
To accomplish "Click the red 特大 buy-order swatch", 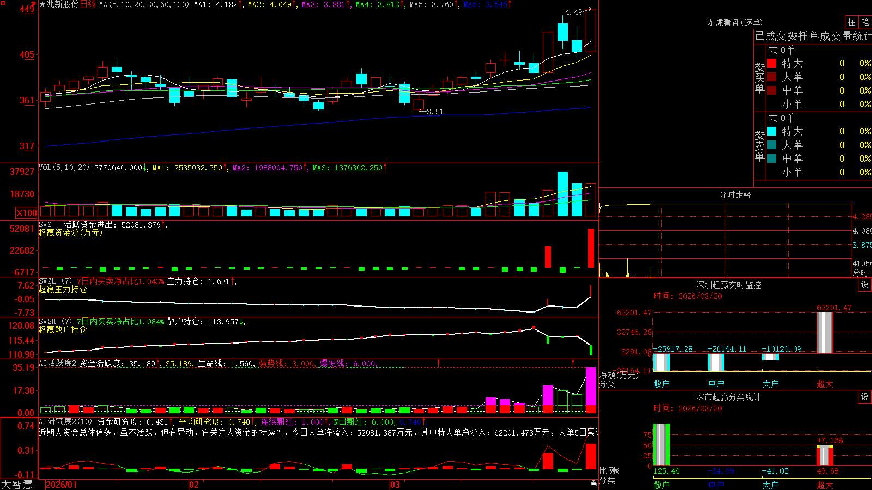I will tap(772, 63).
